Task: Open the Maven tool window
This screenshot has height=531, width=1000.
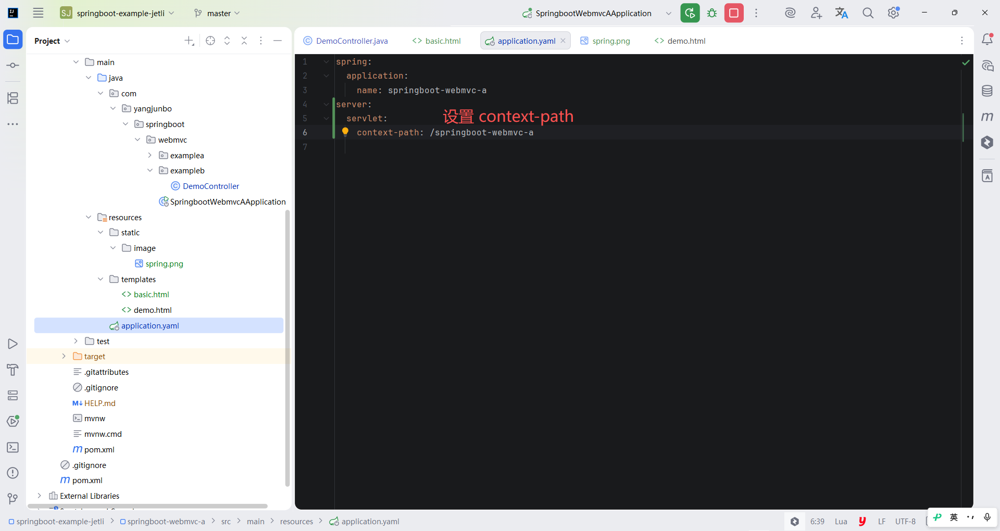Action: [987, 117]
